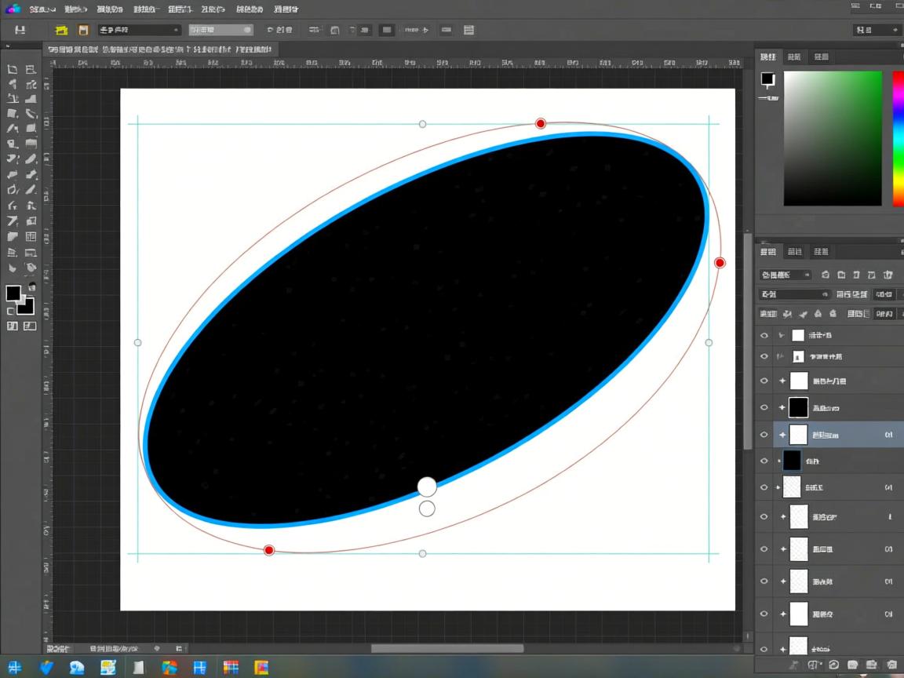Click the red anchor point atop the ellipse path
904x678 pixels.
click(x=540, y=123)
